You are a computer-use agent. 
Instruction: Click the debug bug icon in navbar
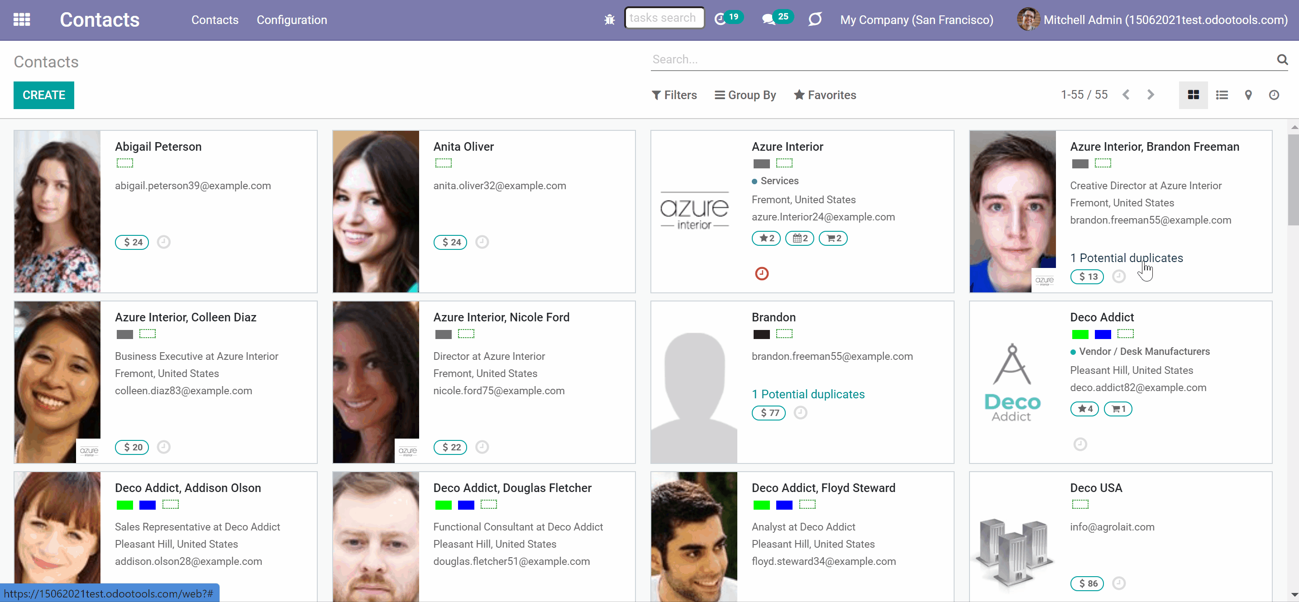click(609, 19)
